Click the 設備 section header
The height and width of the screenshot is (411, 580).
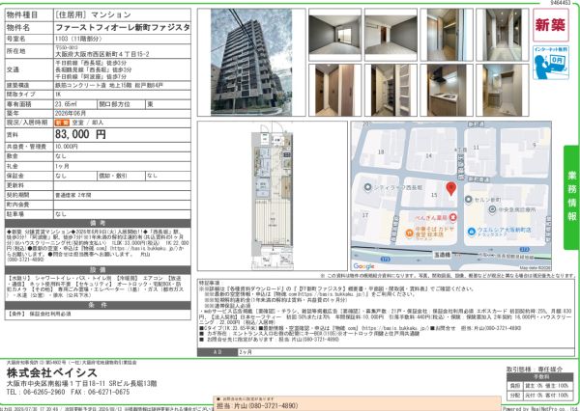click(98, 270)
